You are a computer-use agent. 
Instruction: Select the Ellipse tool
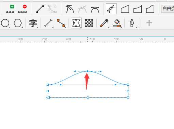tap(5, 23)
